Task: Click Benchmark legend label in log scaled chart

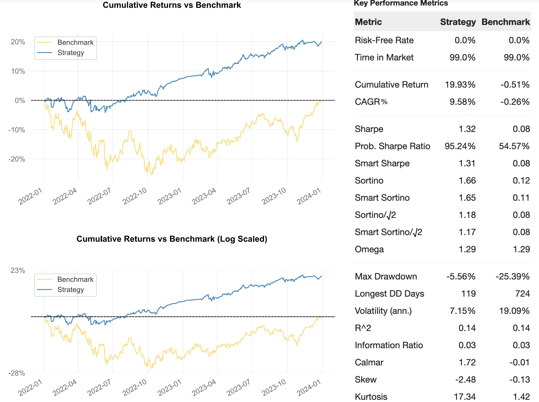Action: click(x=75, y=279)
